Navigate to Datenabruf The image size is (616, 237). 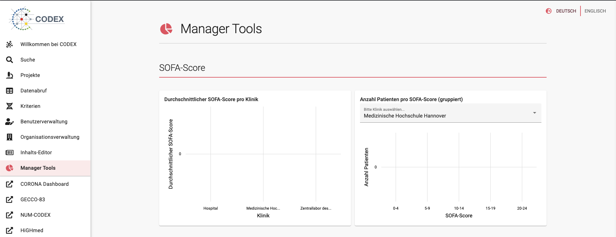pyautogui.click(x=45, y=91)
